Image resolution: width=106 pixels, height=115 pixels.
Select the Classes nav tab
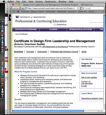[53, 29]
